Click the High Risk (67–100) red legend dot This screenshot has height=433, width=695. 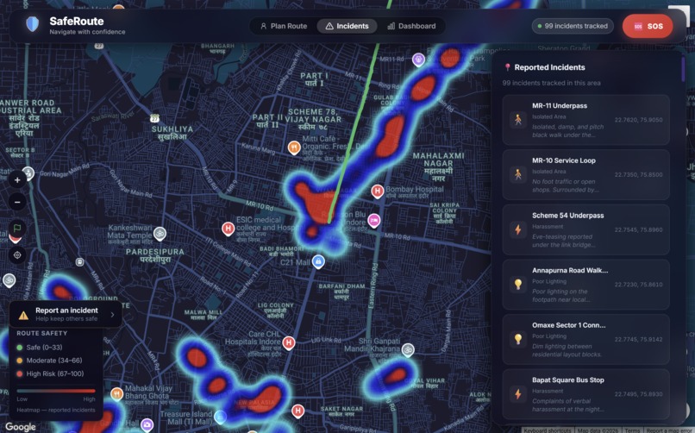pos(20,374)
